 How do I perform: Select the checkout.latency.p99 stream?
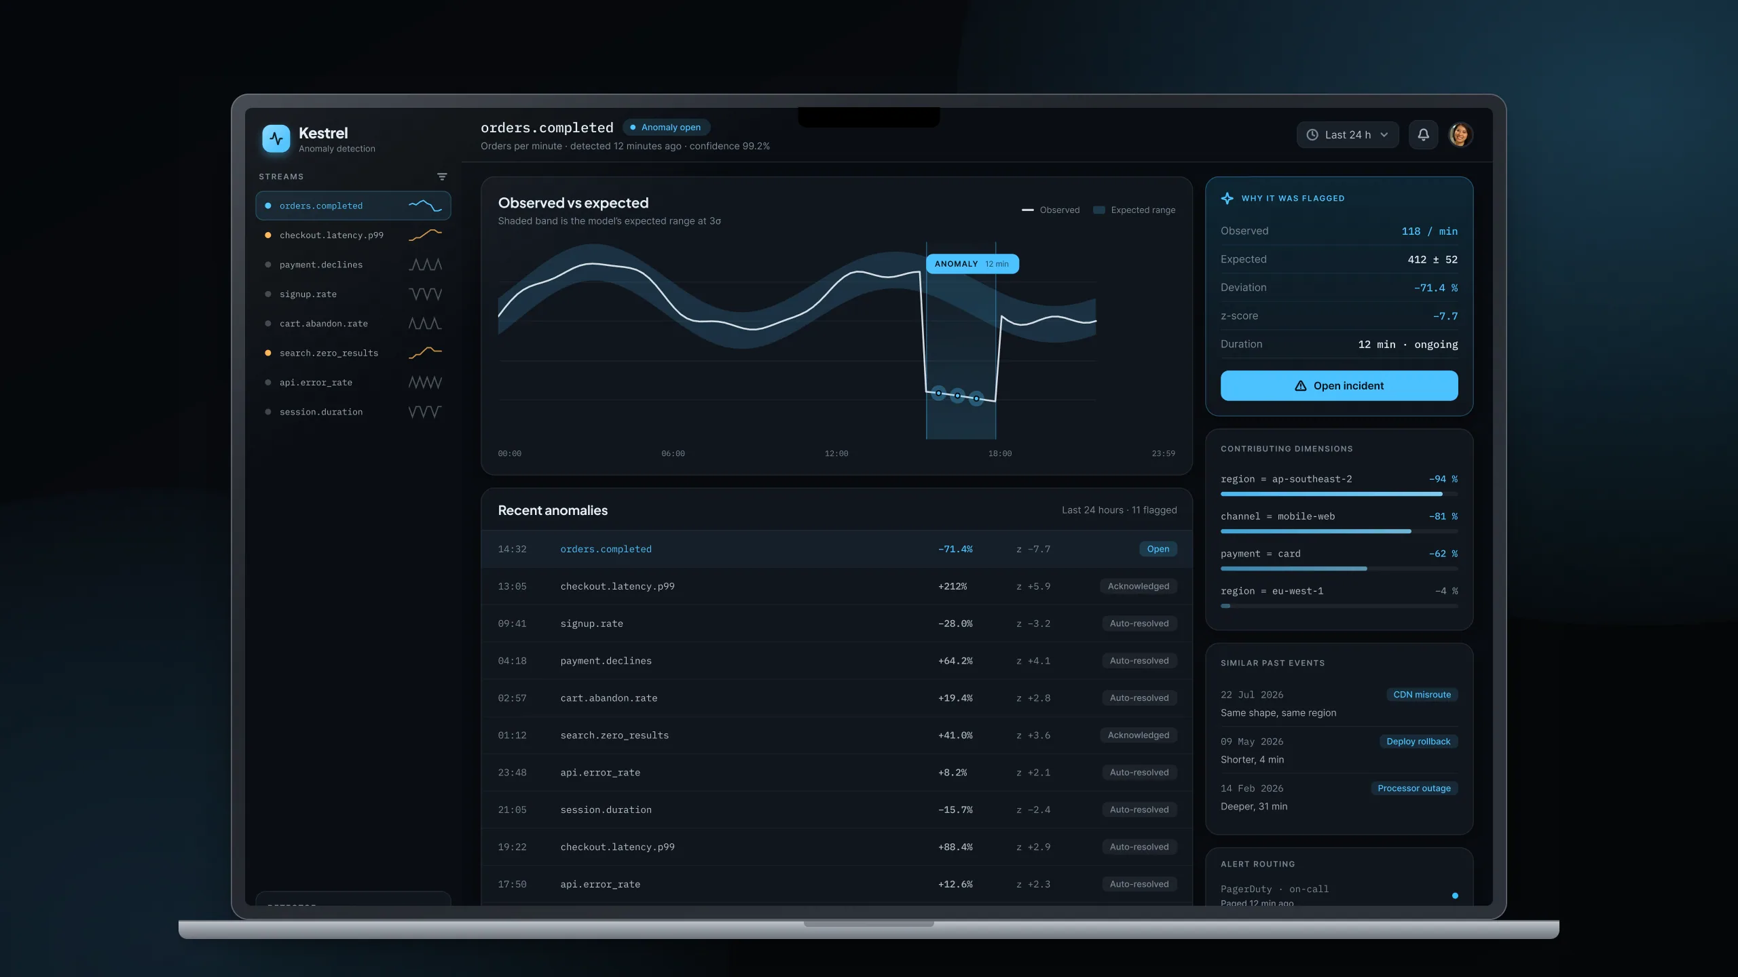point(353,235)
